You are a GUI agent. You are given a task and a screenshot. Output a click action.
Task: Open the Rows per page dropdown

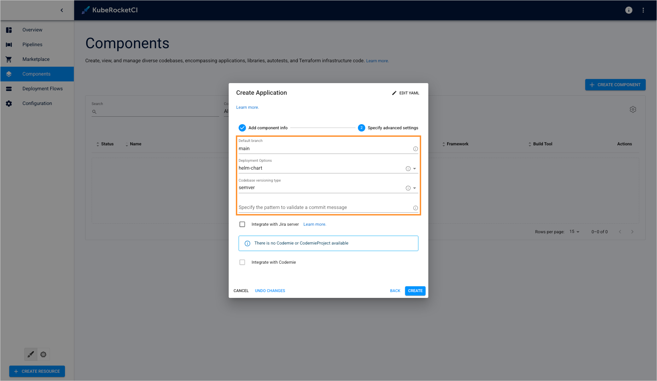click(x=574, y=232)
